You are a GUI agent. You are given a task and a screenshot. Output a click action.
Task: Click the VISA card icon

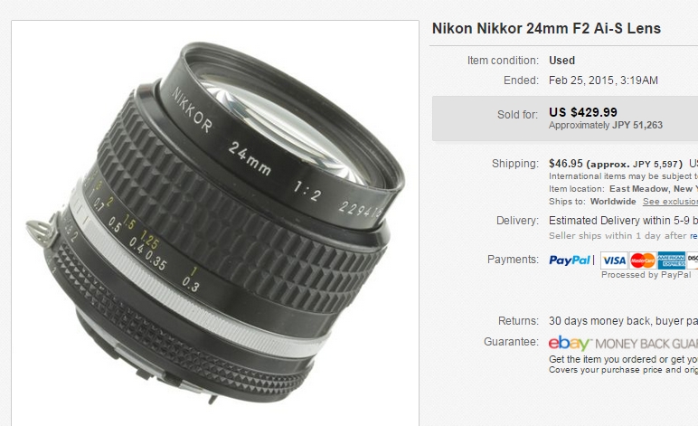(614, 260)
